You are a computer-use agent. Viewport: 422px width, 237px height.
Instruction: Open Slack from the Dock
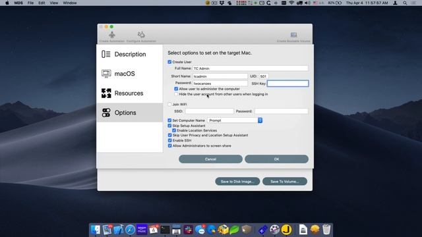(189, 230)
